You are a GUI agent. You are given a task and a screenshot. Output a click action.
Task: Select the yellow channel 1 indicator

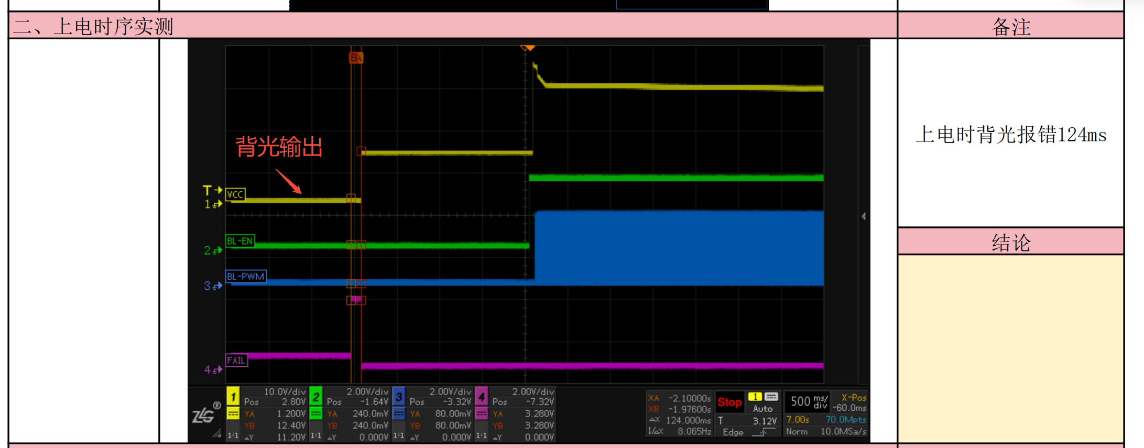pos(233,397)
